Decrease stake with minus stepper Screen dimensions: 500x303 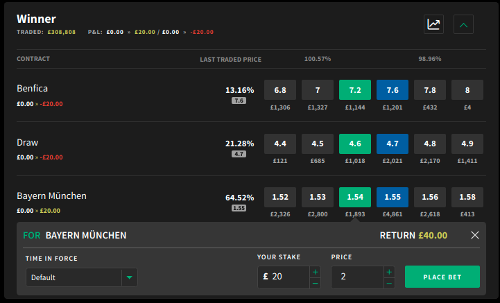[x=315, y=283]
